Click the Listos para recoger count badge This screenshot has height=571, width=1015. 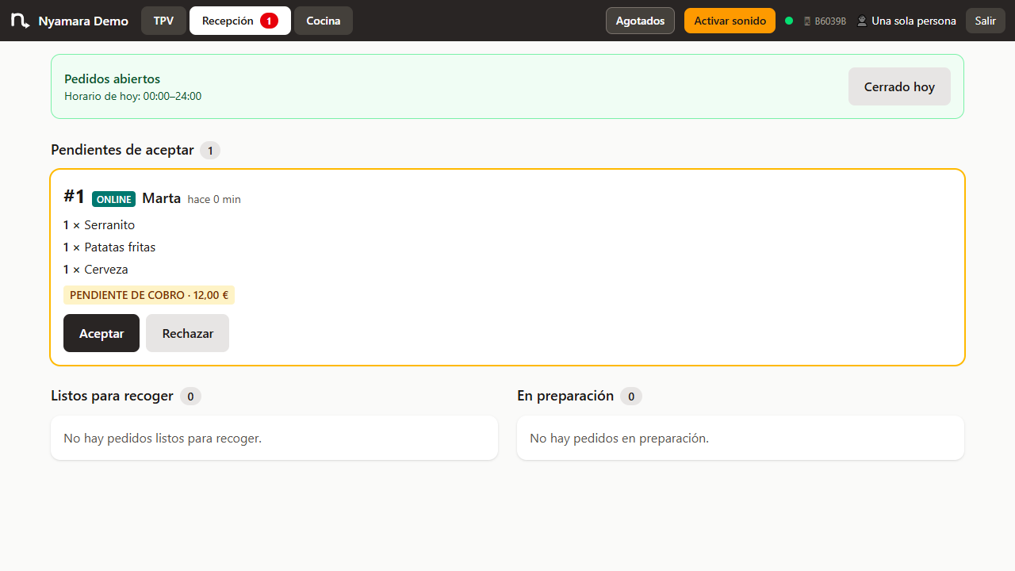[190, 396]
